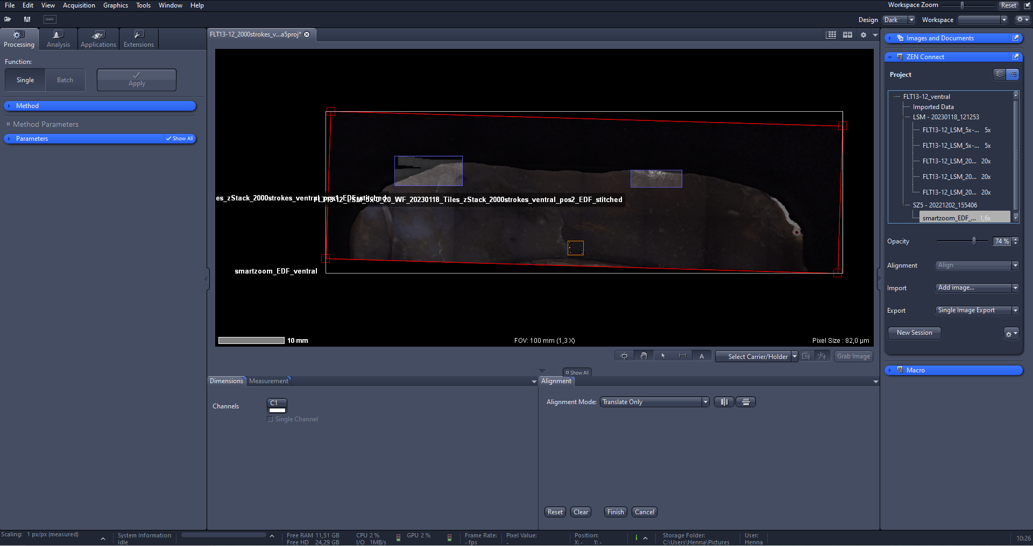Click the open file folder icon
Image resolution: width=1033 pixels, height=546 pixels.
coord(8,19)
